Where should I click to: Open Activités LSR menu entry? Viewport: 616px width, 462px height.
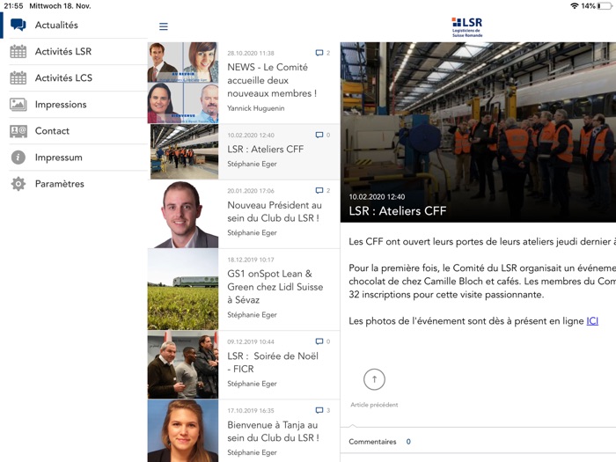coord(74,51)
